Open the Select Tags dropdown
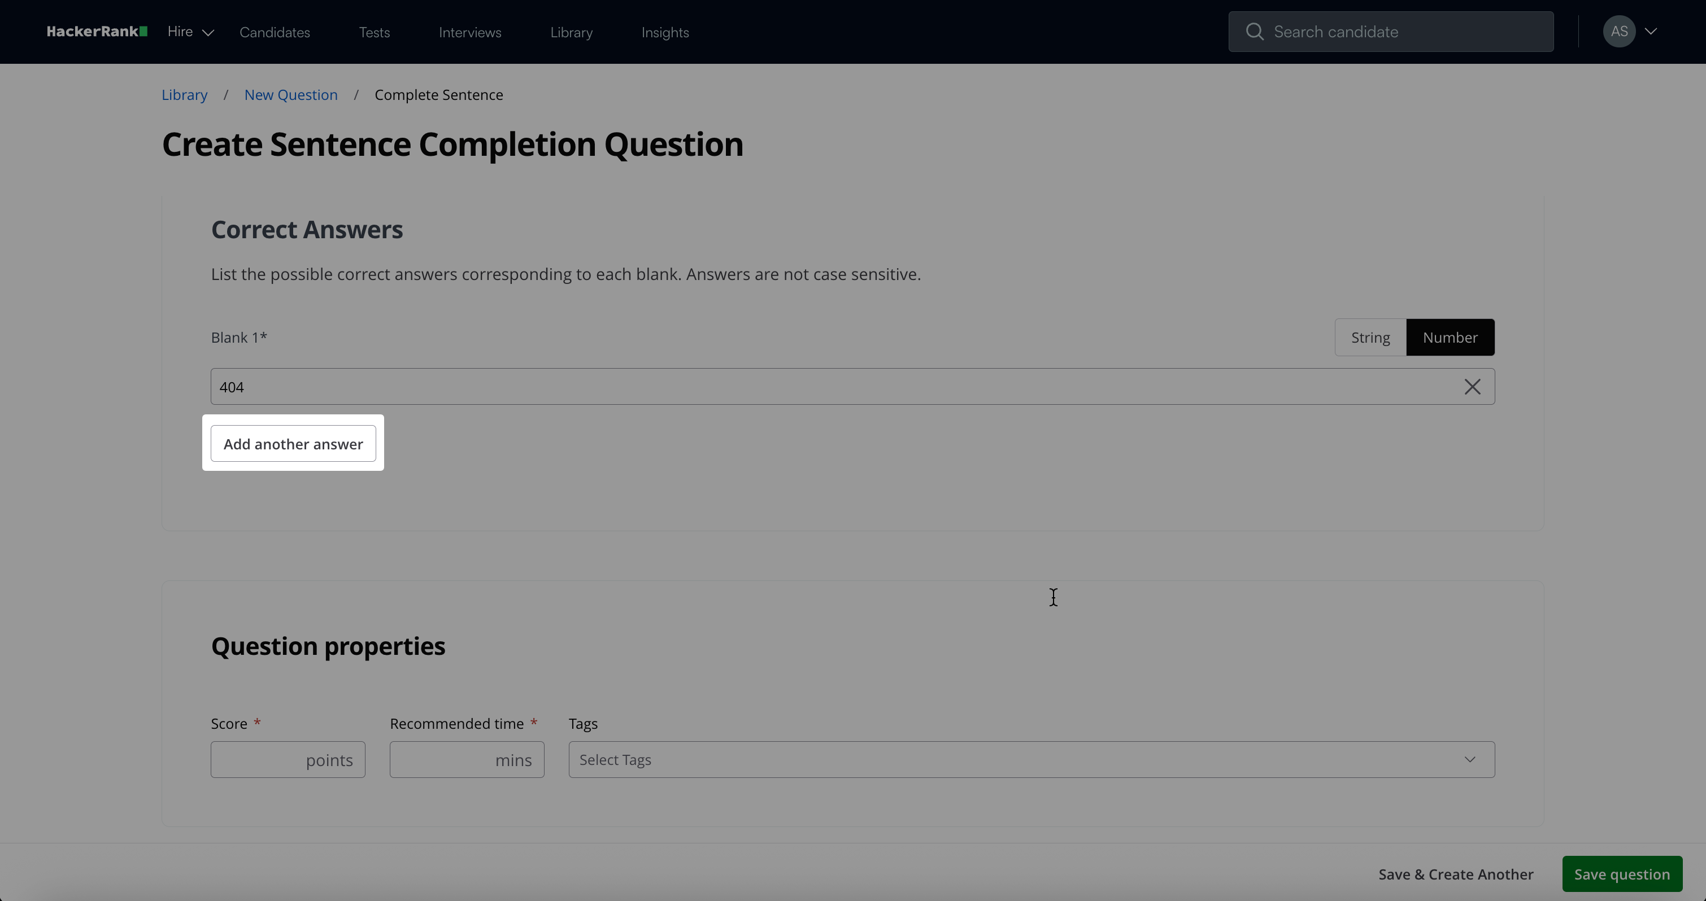The image size is (1706, 901). 1030,759
